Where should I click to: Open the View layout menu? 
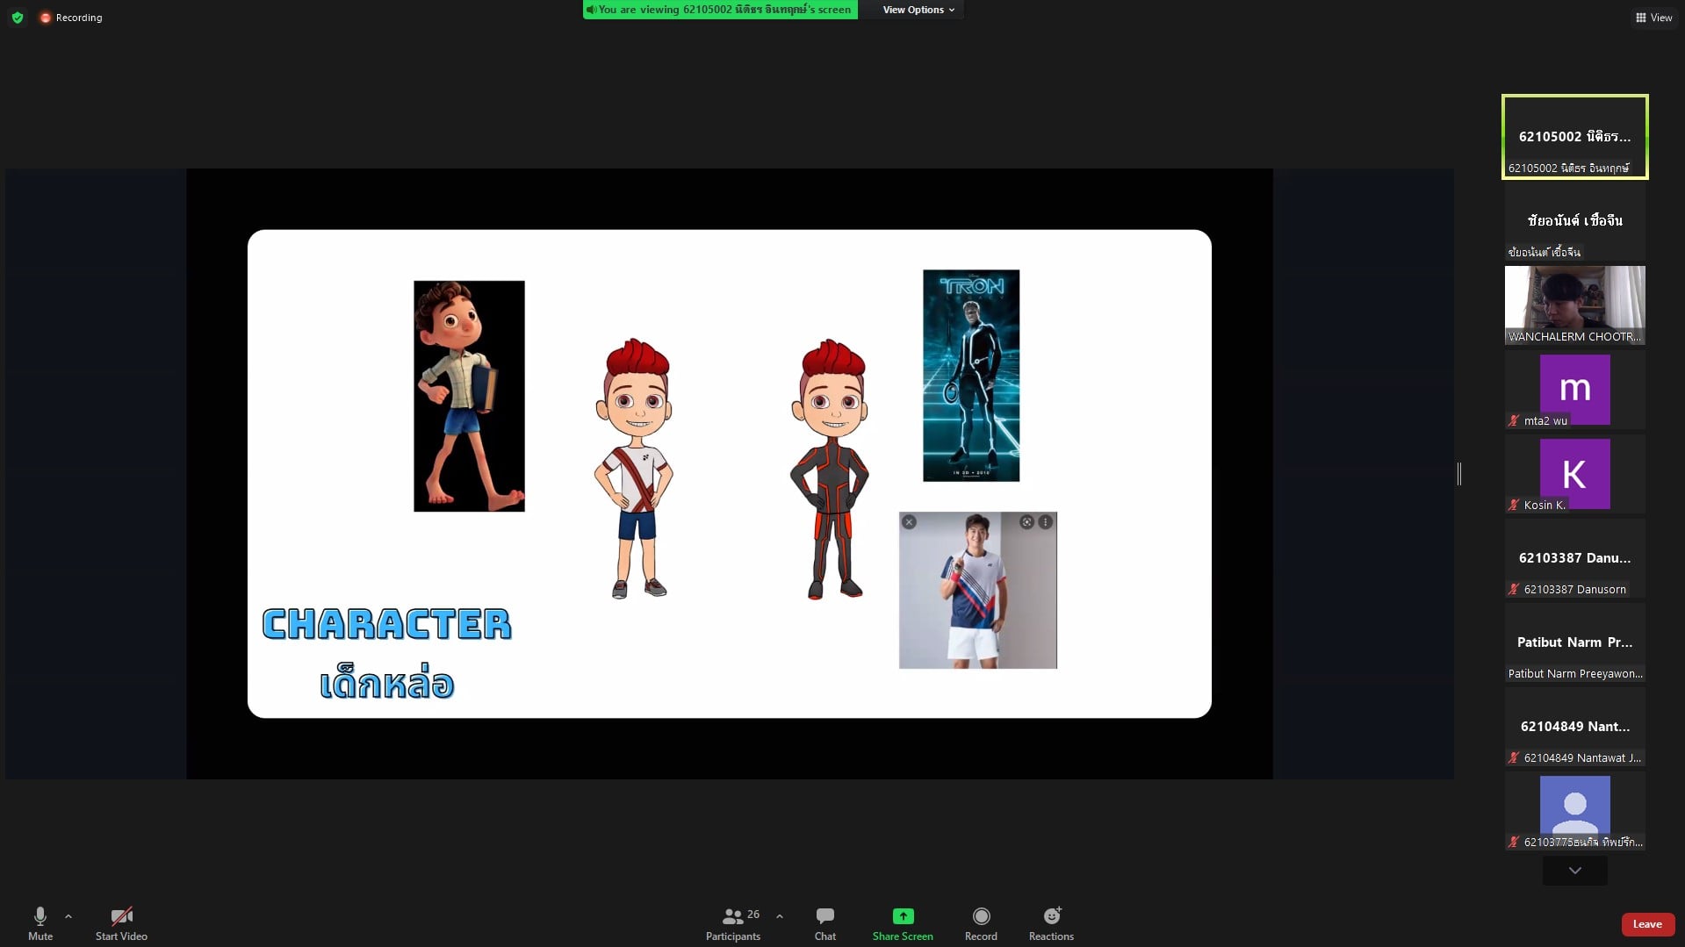pos(1653,18)
